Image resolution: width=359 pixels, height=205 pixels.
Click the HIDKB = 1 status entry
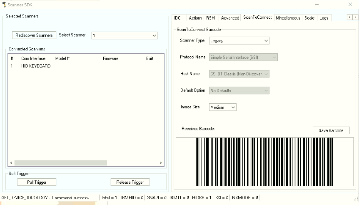point(202,197)
